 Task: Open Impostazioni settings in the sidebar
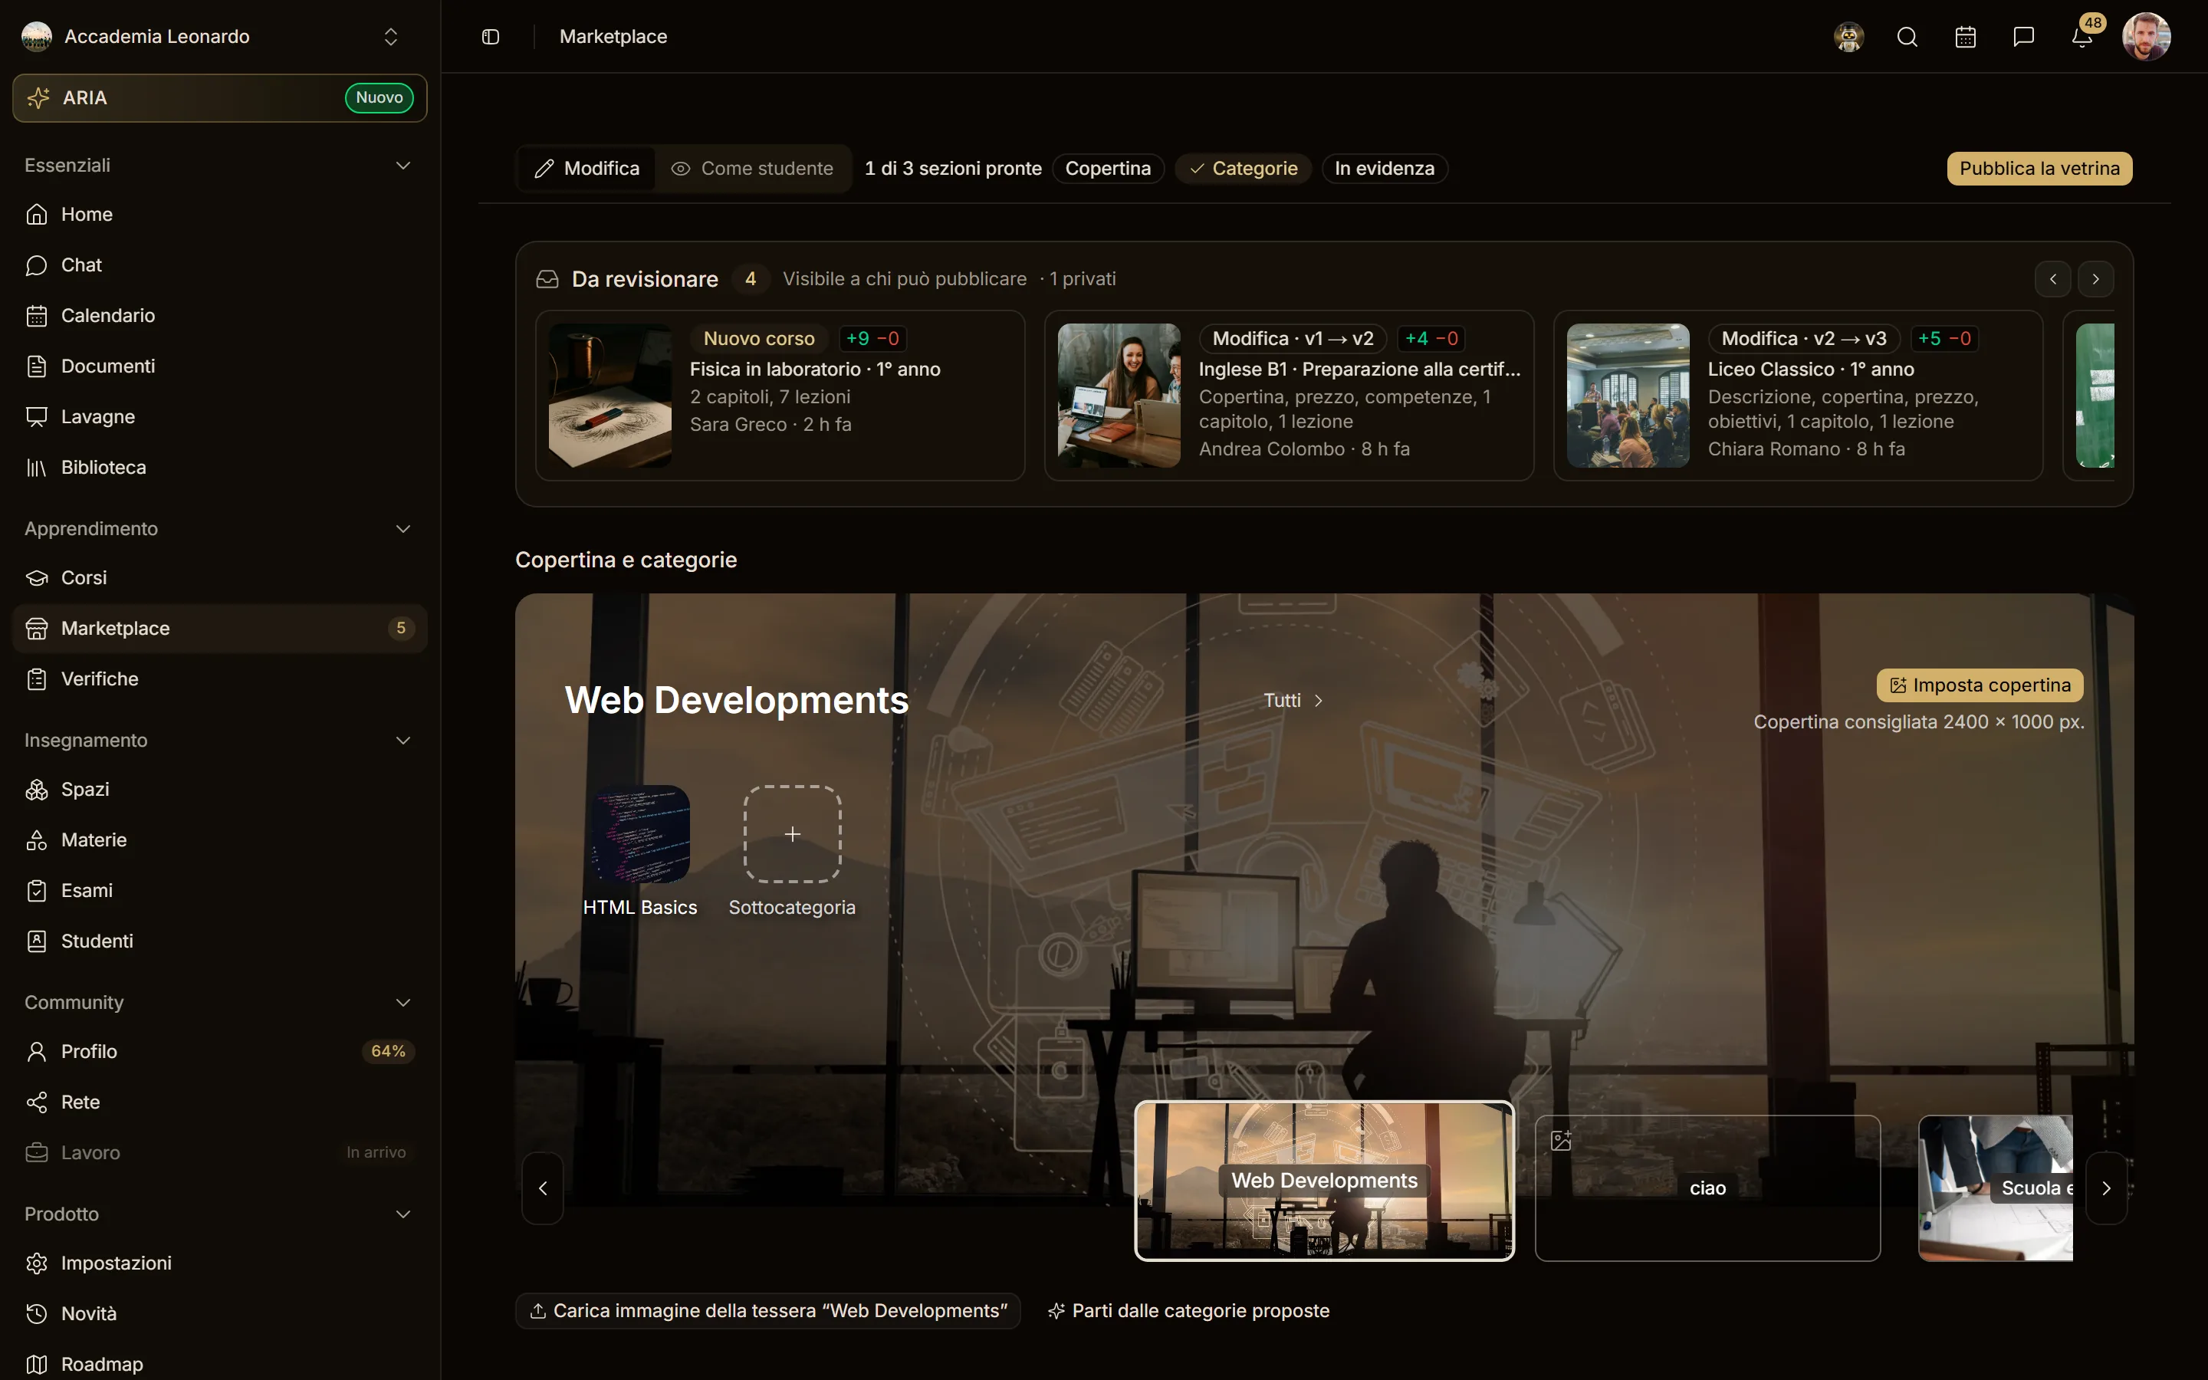[220, 1263]
